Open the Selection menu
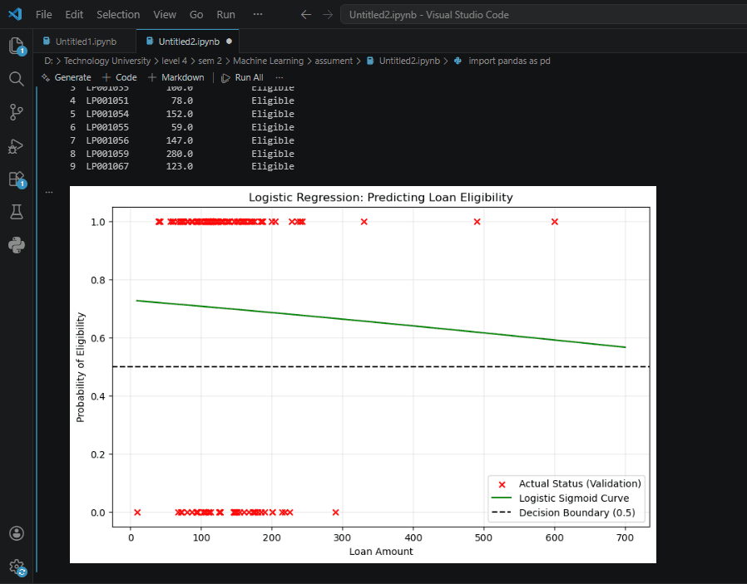The width and height of the screenshot is (747, 584). [x=118, y=15]
